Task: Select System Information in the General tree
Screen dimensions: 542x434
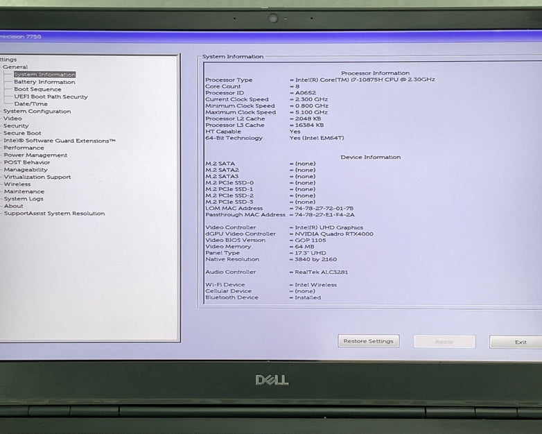Action: pyautogui.click(x=44, y=74)
